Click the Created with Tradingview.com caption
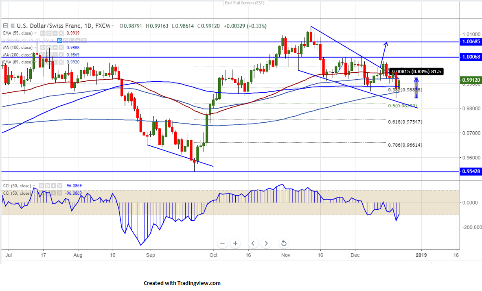Image resolution: width=482 pixels, height=291 pixels. click(182, 283)
